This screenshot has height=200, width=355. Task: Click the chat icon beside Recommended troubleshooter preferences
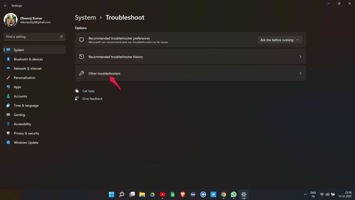point(82,40)
